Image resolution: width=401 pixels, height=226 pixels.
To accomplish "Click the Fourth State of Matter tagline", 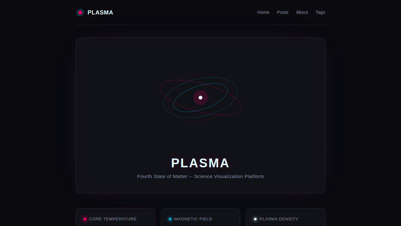I will (x=200, y=176).
